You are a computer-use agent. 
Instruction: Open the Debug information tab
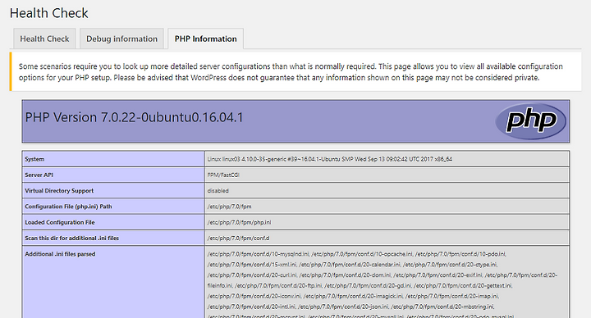[121, 39]
